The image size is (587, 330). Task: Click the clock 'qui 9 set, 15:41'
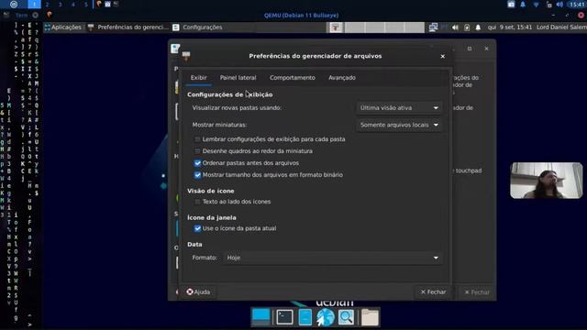tap(510, 27)
